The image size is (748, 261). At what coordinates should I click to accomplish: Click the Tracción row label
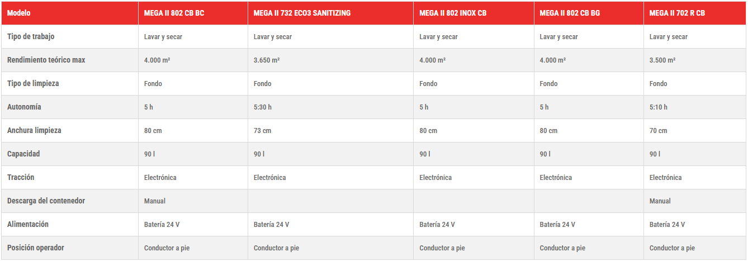point(21,177)
